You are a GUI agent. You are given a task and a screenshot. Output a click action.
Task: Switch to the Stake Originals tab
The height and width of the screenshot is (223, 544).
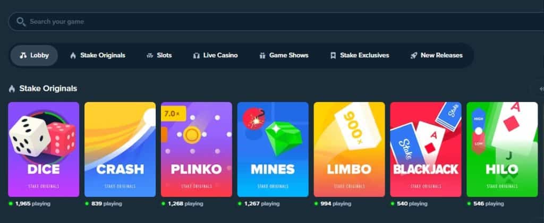click(98, 56)
